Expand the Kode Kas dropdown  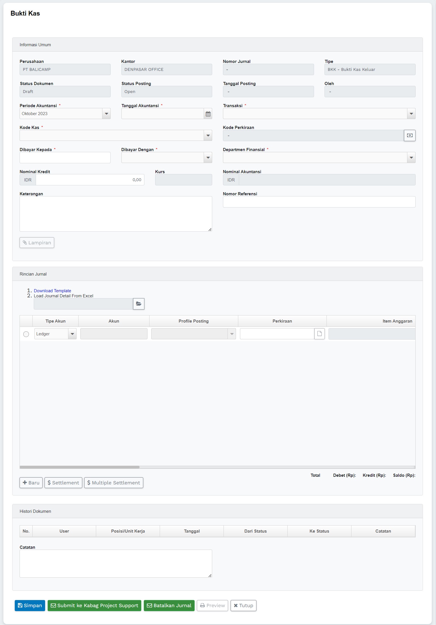pos(208,135)
